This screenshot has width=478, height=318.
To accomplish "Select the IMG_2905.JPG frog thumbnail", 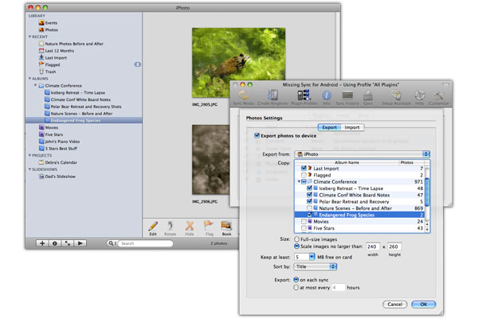I will (x=239, y=62).
